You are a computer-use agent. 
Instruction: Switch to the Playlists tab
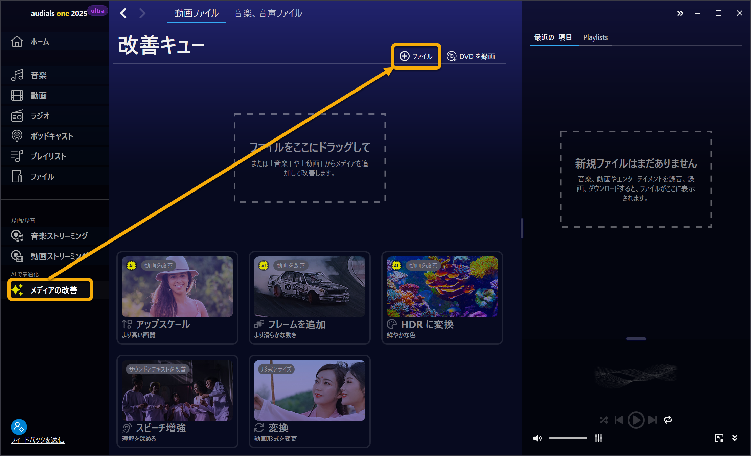[595, 37]
